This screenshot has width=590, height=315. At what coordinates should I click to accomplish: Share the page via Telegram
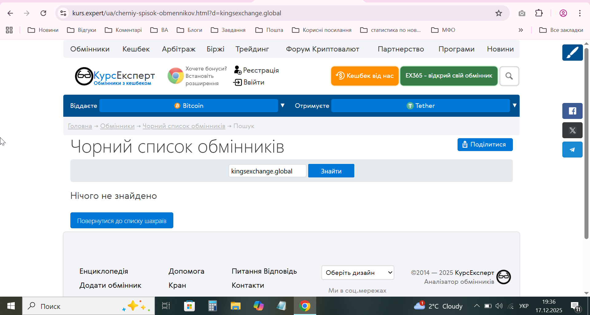(572, 150)
